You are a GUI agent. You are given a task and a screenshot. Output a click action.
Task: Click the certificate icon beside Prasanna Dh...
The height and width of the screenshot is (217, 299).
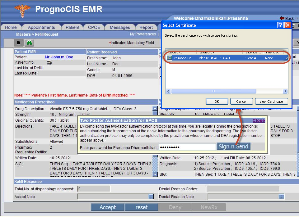coord(169,58)
